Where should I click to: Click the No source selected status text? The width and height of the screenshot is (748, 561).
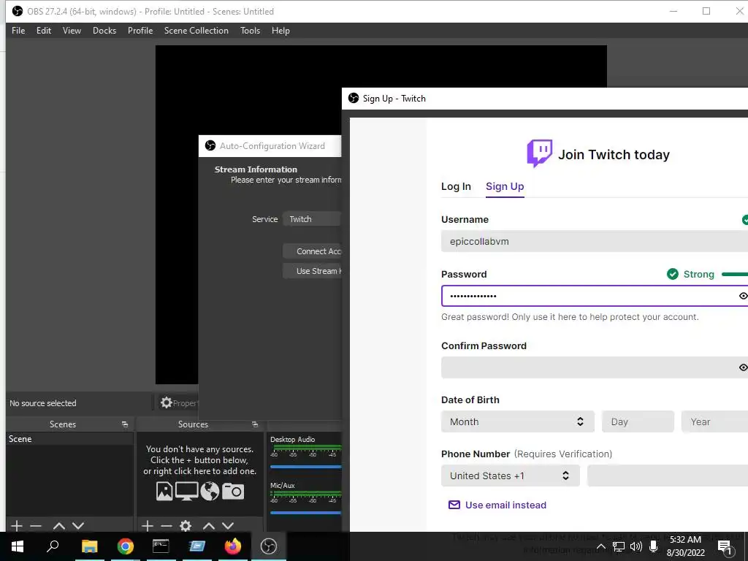[43, 403]
